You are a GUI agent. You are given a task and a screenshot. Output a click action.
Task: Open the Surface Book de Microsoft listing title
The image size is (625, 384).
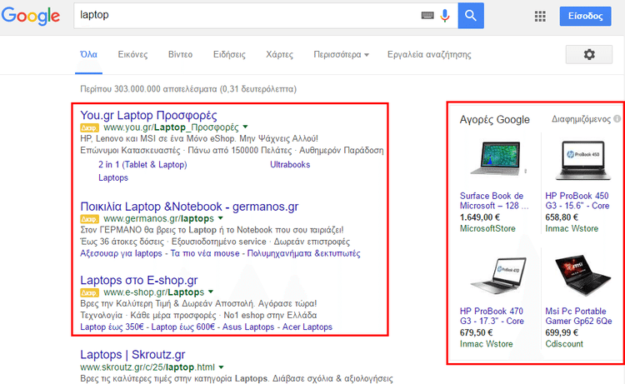pyautogui.click(x=494, y=201)
